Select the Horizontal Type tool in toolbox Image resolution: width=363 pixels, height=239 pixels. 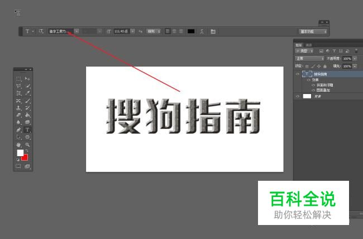[x=27, y=130]
